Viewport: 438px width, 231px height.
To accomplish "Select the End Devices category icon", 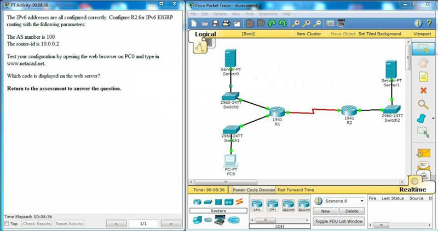I will (x=198, y=220).
